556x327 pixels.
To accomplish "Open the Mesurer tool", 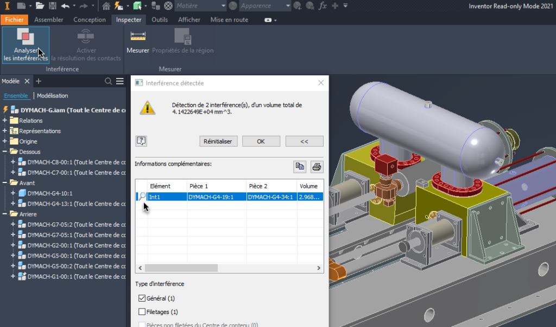I will coord(137,43).
